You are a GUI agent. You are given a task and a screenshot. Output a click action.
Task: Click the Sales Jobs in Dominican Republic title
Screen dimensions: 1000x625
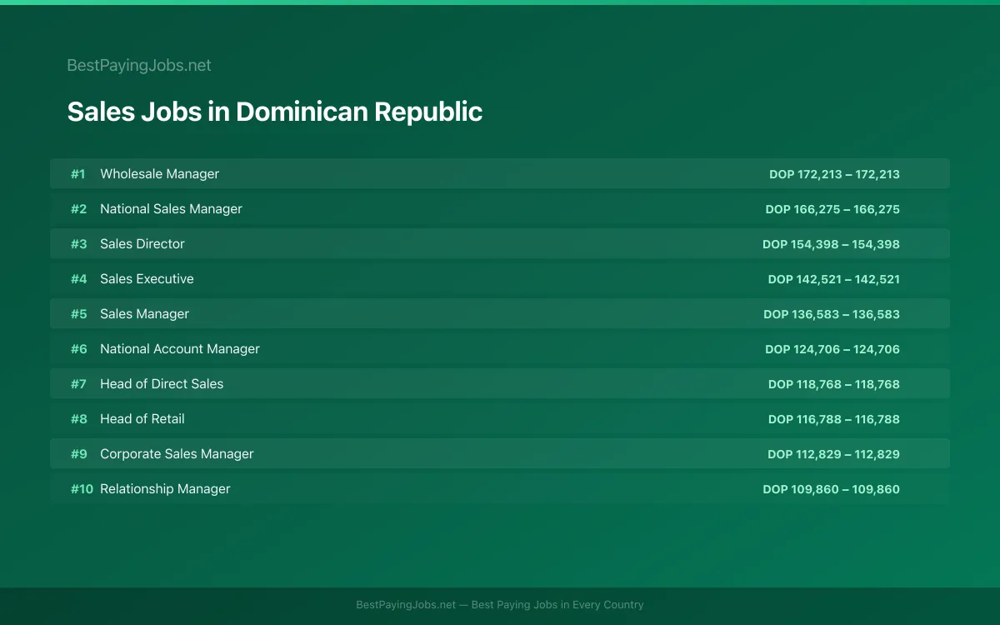pyautogui.click(x=275, y=112)
